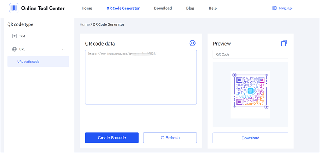320x153 pixels.
Task: Click the QR Code Generator breadcrumb text
Action: (x=108, y=24)
